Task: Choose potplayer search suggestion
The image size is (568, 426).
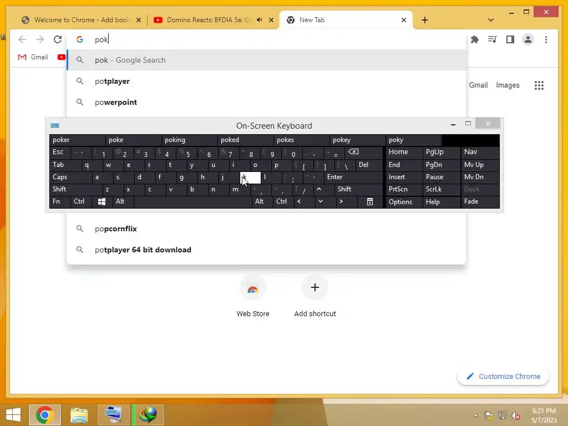Action: tap(266, 81)
